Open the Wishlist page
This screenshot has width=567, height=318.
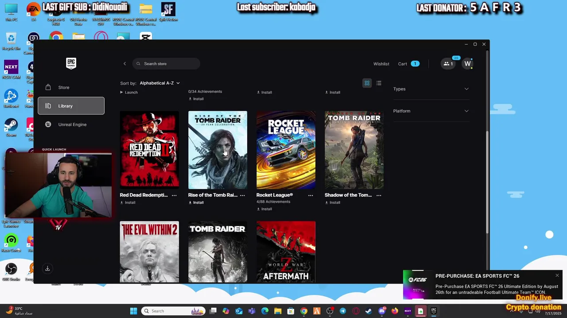point(381,64)
